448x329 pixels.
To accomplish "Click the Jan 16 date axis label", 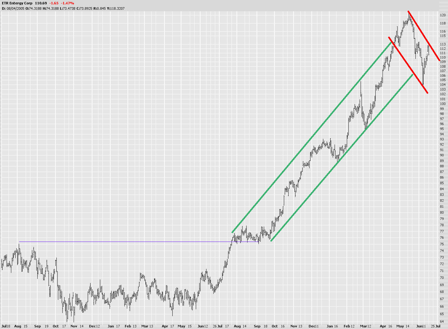I will (332, 326).
